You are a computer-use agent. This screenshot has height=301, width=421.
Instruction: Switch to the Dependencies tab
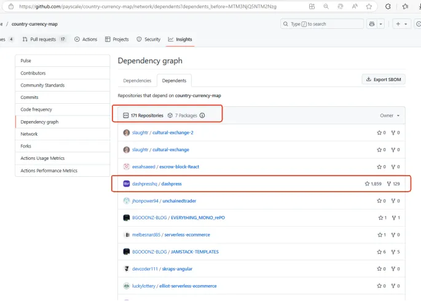[x=137, y=80]
